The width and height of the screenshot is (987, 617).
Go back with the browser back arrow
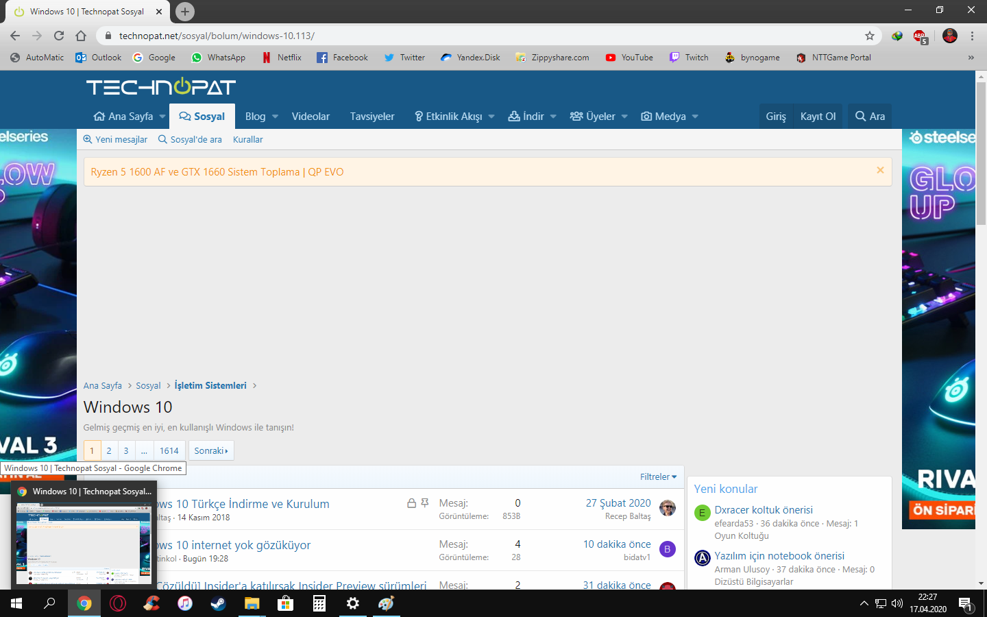(x=15, y=36)
